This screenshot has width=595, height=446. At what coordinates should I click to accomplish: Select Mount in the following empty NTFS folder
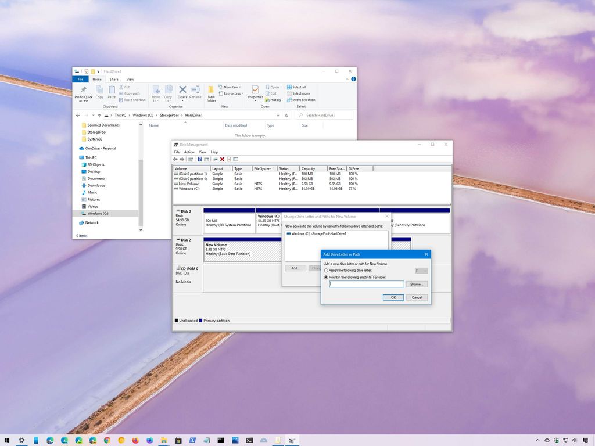click(326, 277)
